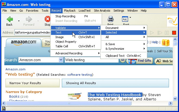This screenshot has height=112, width=179.
Task: Click the horizontal scrollbar left arrow
Action: pos(4,103)
